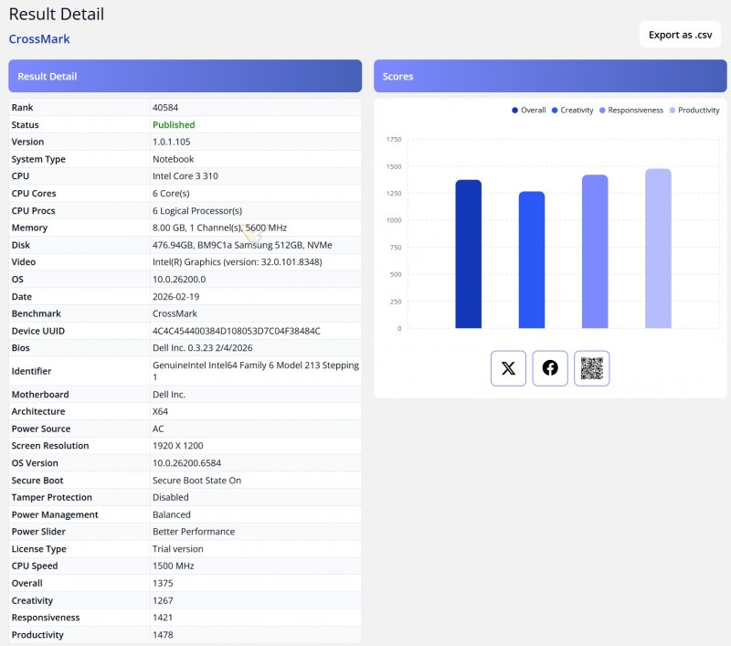Click the tallest Productivity bar
This screenshot has height=646, width=731.
pyautogui.click(x=658, y=249)
